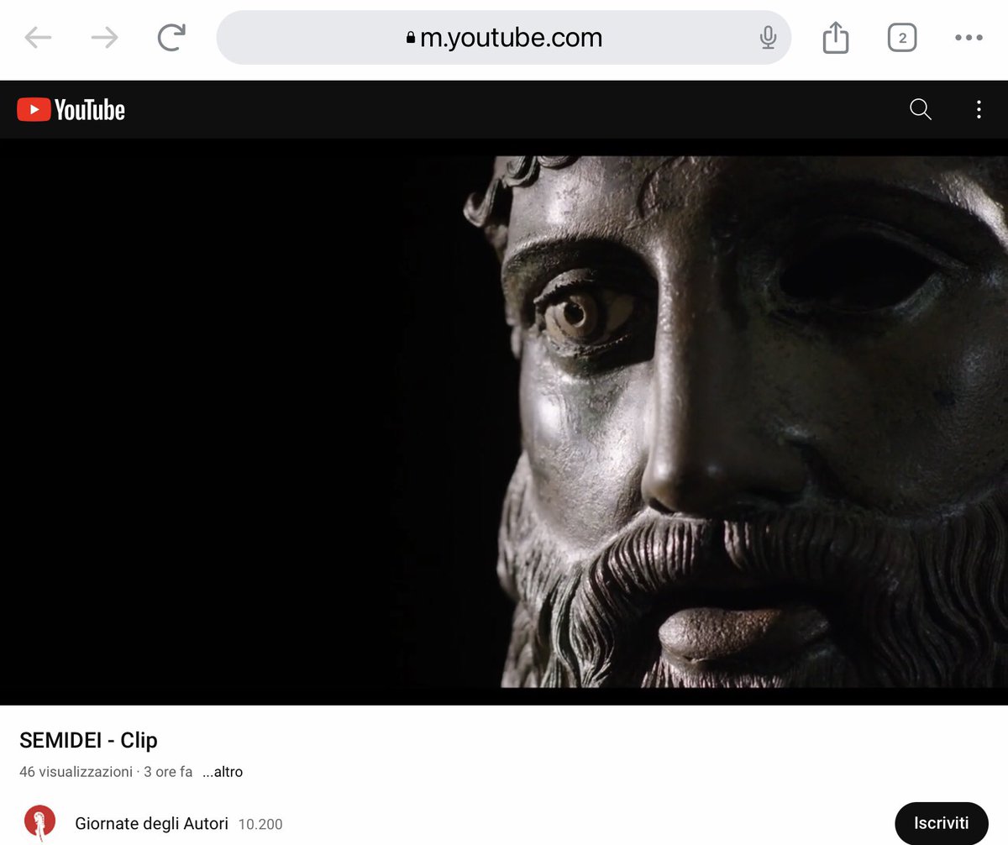Expand description with ...altro
The width and height of the screenshot is (1008, 845).
(223, 772)
